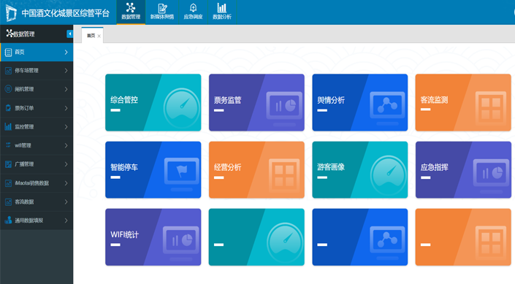This screenshot has width=515, height=284.
Task: Open the 应急指挥 card
Action: click(463, 170)
